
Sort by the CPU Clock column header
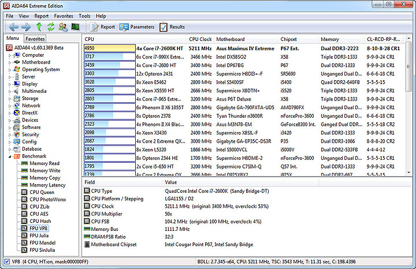point(200,39)
